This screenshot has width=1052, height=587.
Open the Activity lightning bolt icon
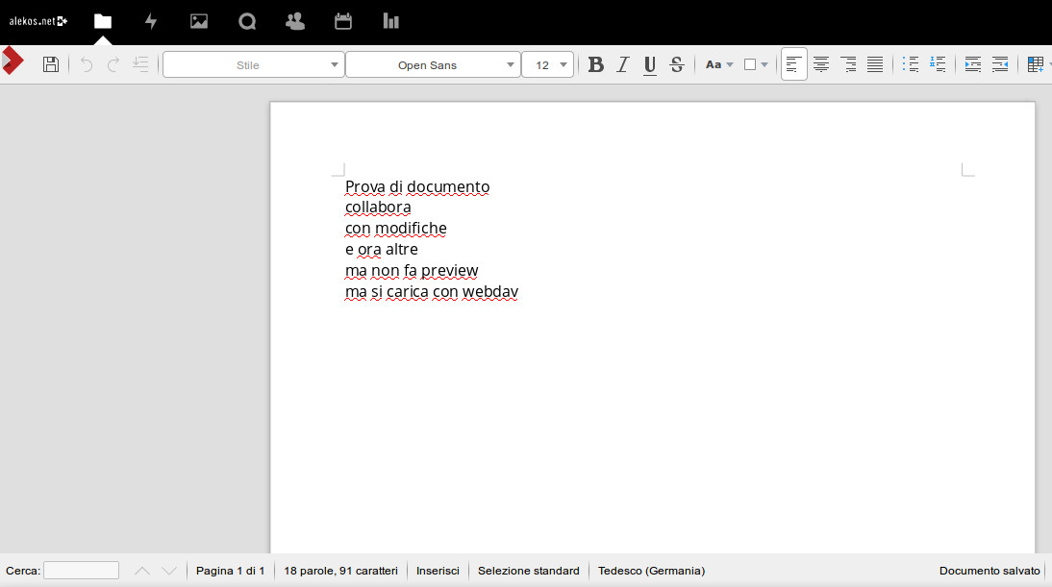[x=151, y=21]
